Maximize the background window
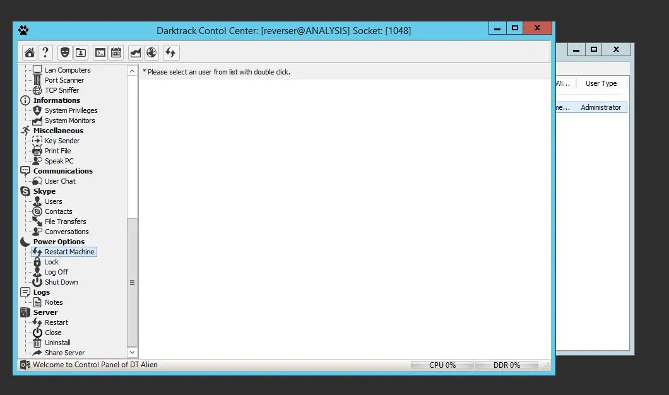 (x=593, y=49)
